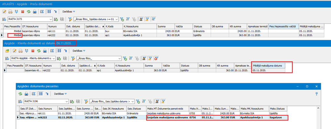Click the help question mark in Apgādes dokumentu piesaistes
331x129 pixels.
click(316, 94)
